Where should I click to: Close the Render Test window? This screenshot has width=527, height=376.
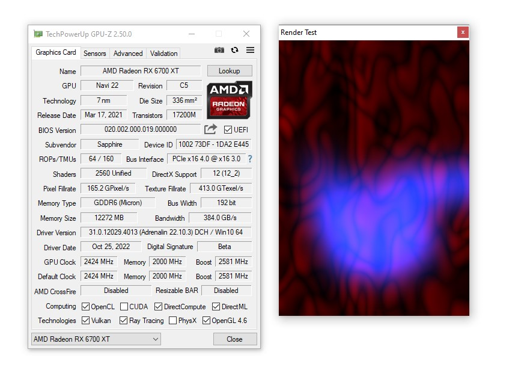coord(463,32)
